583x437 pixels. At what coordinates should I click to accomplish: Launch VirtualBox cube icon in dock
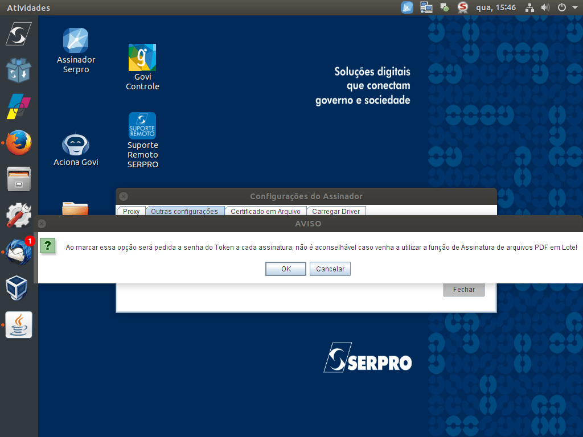click(17, 287)
